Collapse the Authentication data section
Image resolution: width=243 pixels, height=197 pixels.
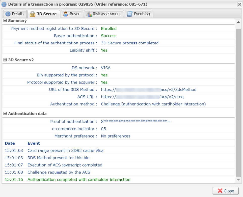coord(5,114)
